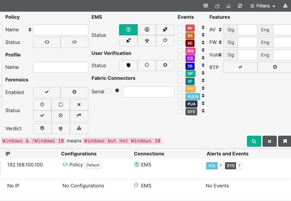The image size is (291, 201).
Task: Select Forensics status share arrow filter
Action: click(x=79, y=116)
